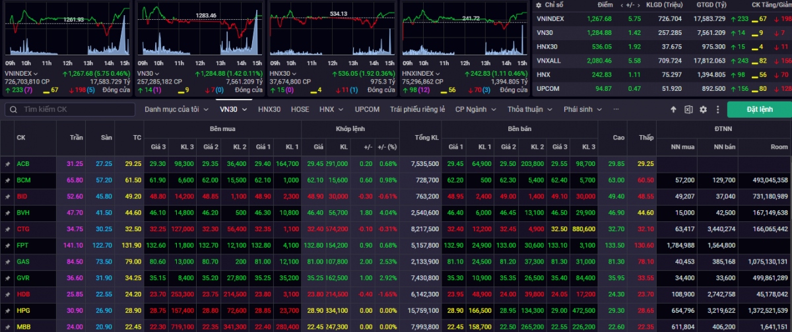This screenshot has width=792, height=332.
Task: Click the KLGD (Triệu) column header
Action: (664, 5)
